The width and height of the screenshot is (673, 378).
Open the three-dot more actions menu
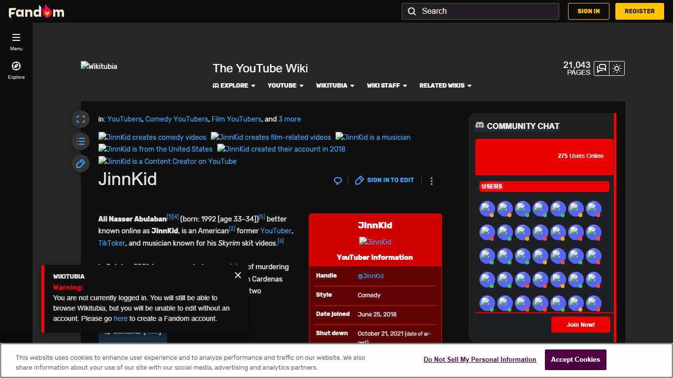coord(431,181)
